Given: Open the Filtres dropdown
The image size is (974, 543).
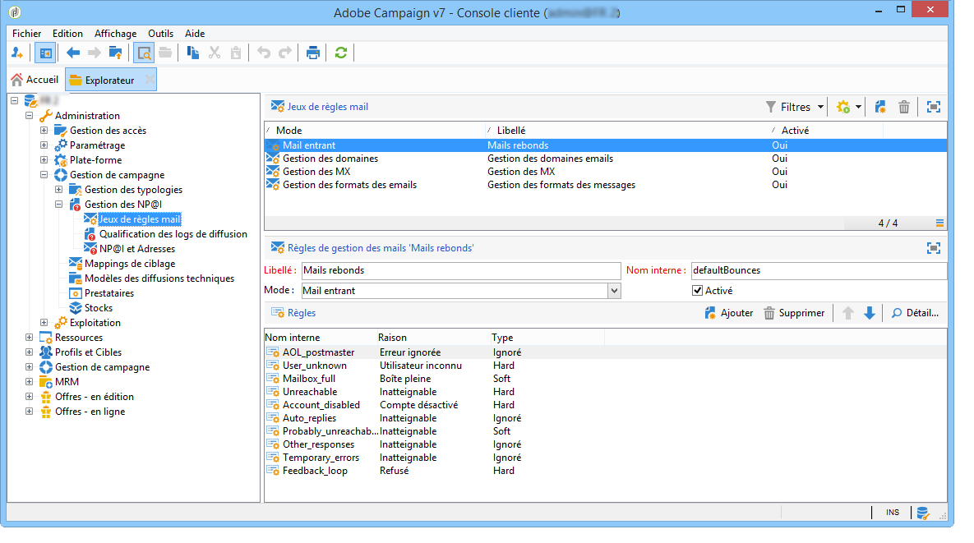Looking at the screenshot, I should pos(795,107).
